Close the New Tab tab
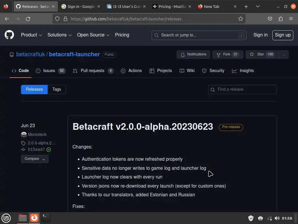Viewport: 298px width, 224px height. [x=235, y=6]
